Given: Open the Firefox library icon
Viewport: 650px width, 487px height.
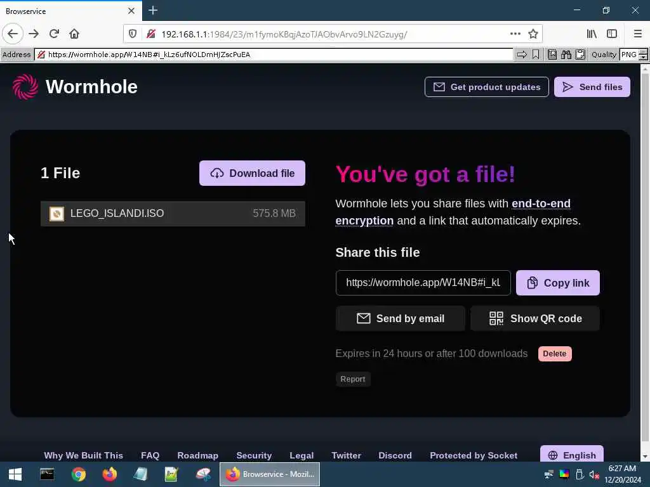Looking at the screenshot, I should (592, 34).
